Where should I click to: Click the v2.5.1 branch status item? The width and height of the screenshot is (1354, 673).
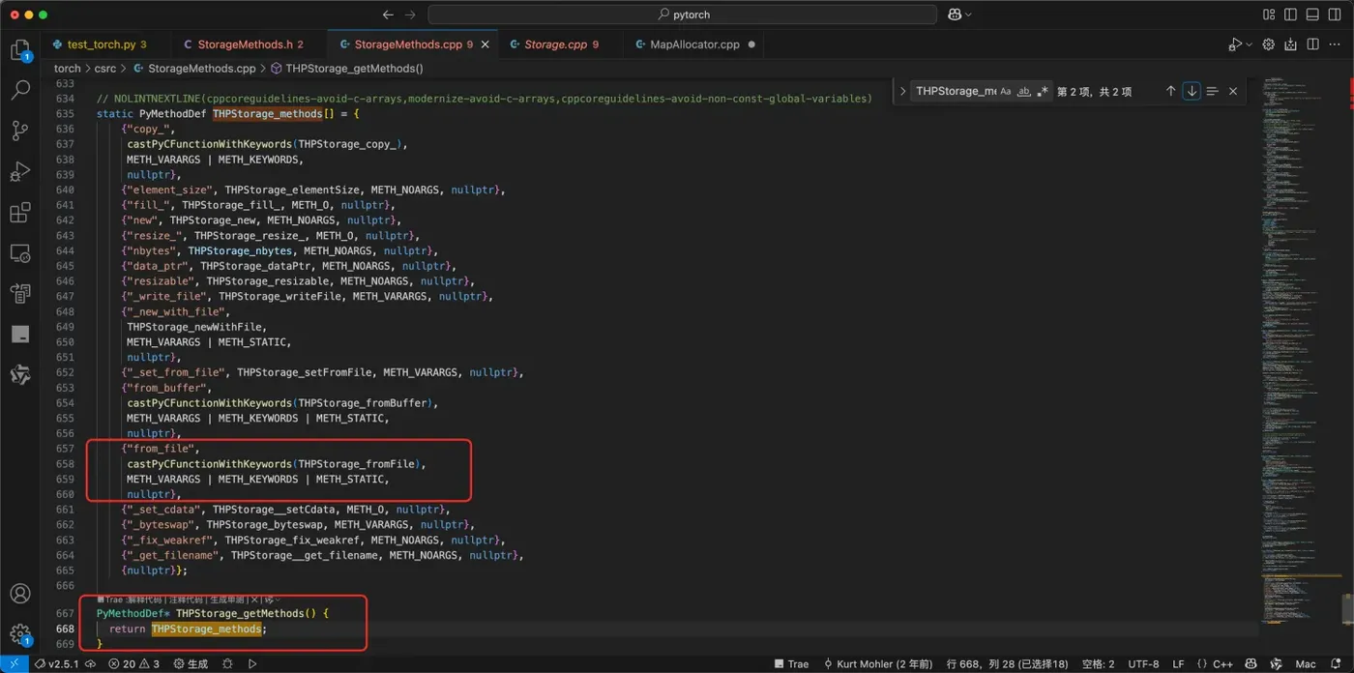click(58, 663)
